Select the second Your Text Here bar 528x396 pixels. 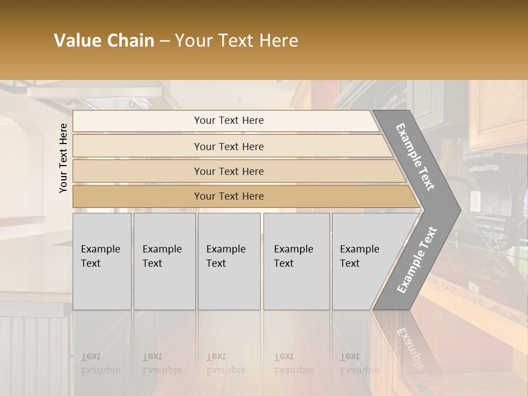click(233, 146)
